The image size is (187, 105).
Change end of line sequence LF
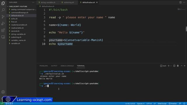point(155,104)
